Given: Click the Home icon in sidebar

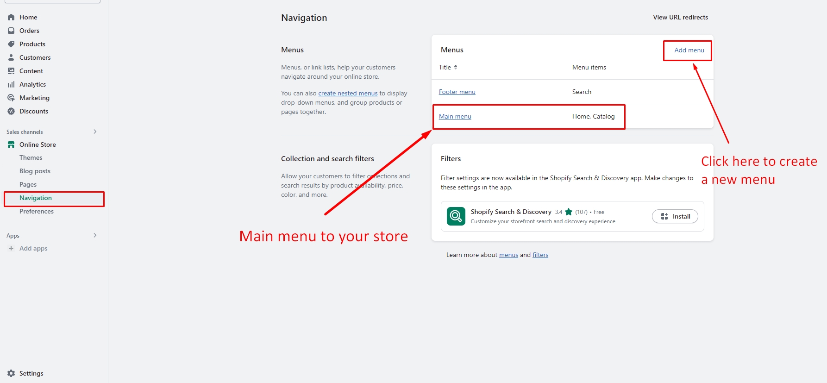Looking at the screenshot, I should pyautogui.click(x=11, y=17).
